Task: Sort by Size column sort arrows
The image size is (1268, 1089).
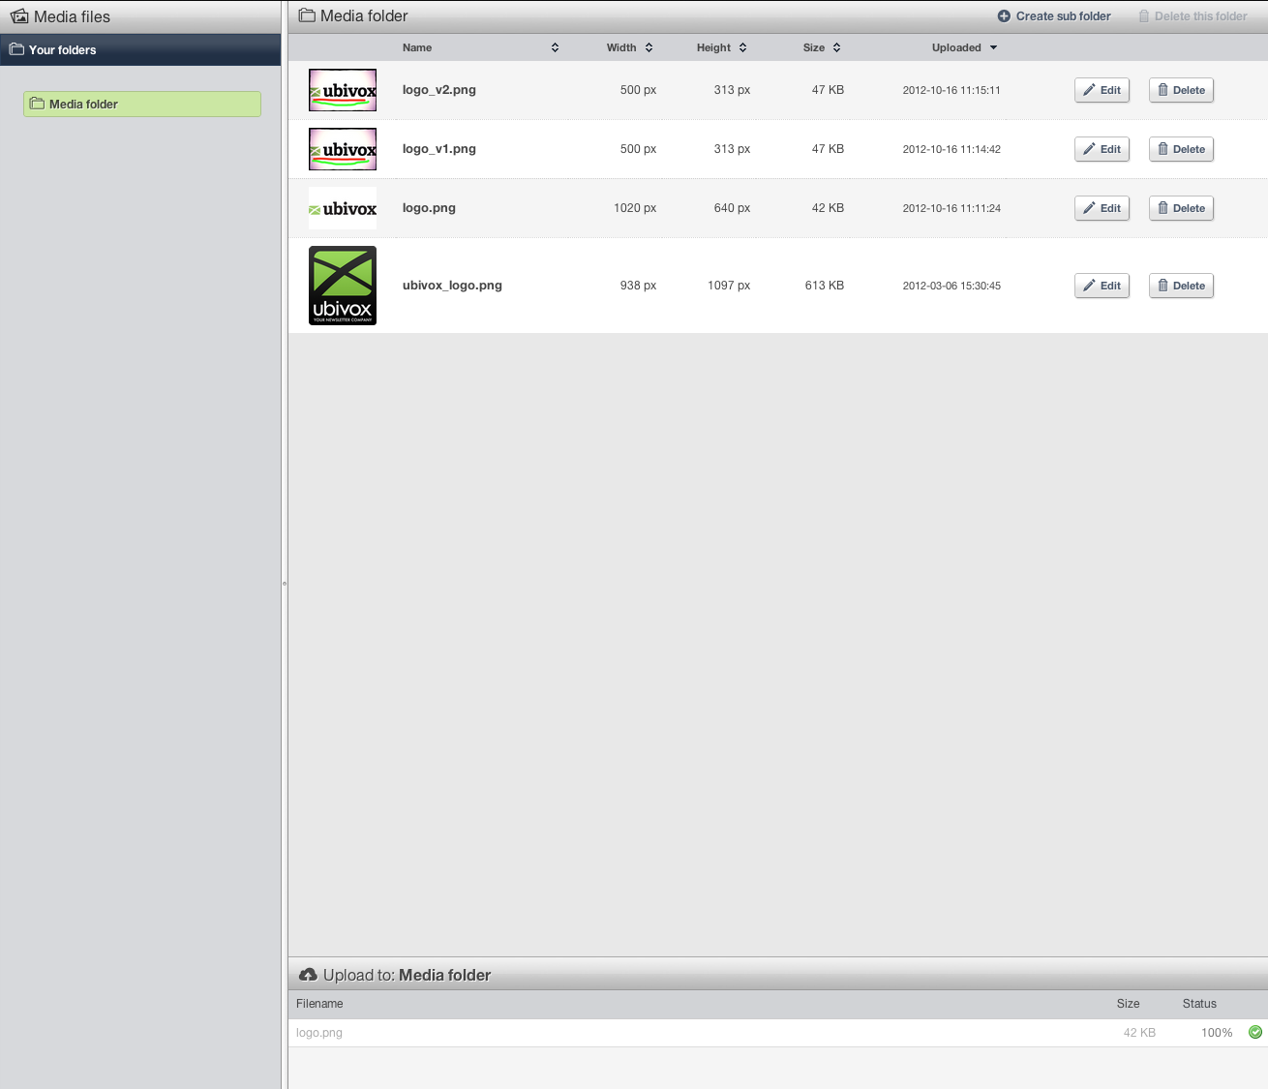Action: pyautogui.click(x=836, y=47)
